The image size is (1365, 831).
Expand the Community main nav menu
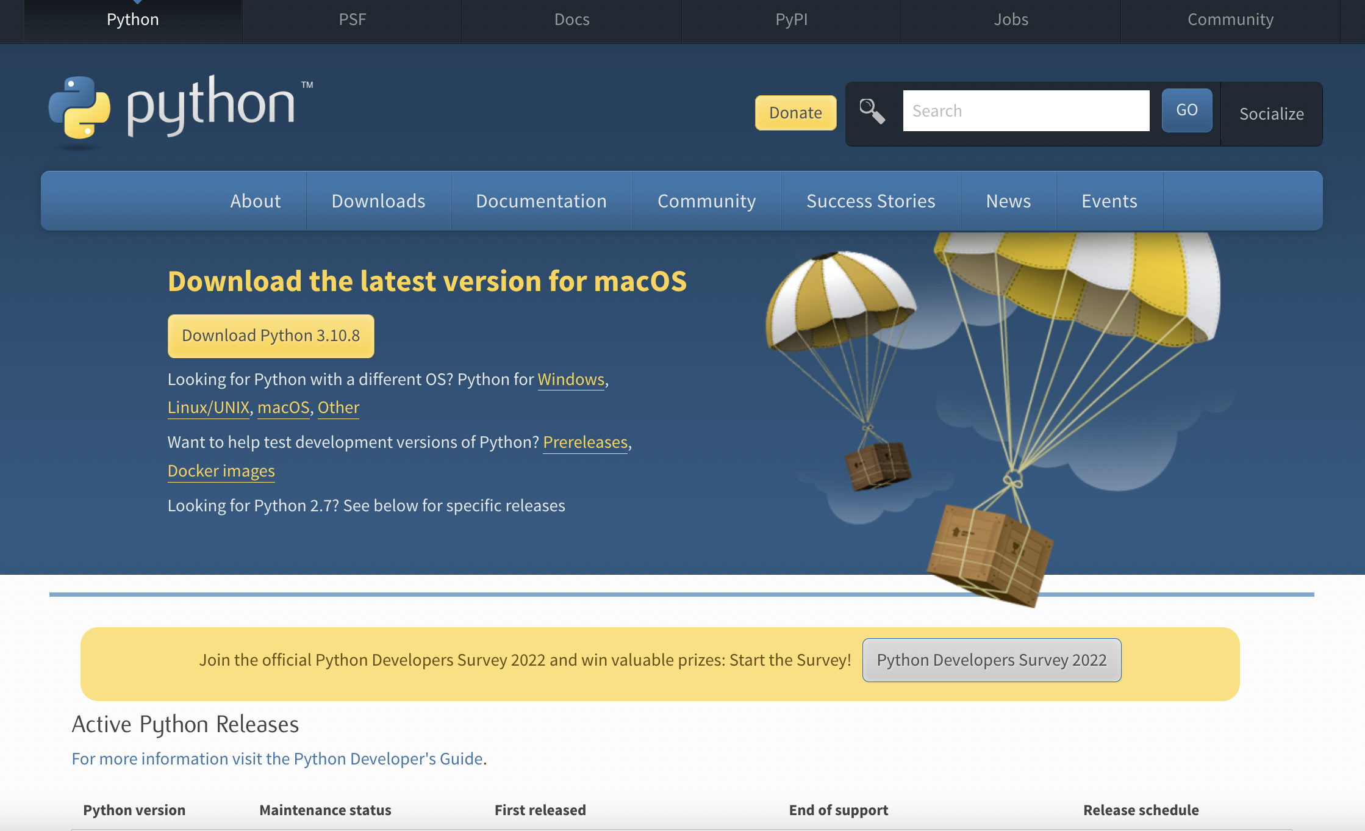click(706, 201)
